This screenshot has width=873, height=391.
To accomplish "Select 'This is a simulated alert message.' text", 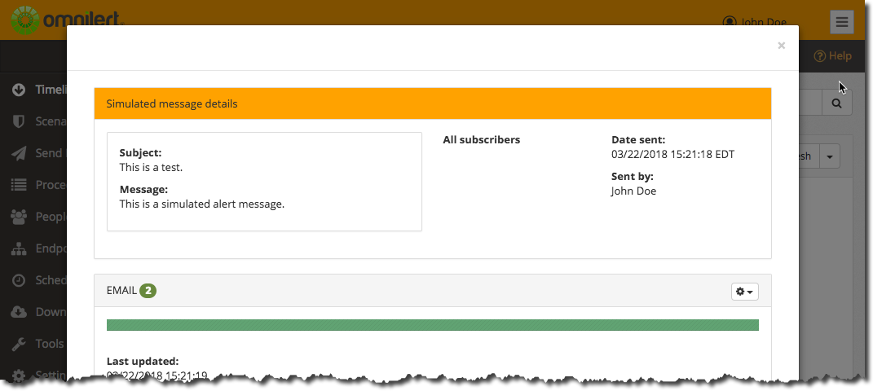I will [202, 204].
